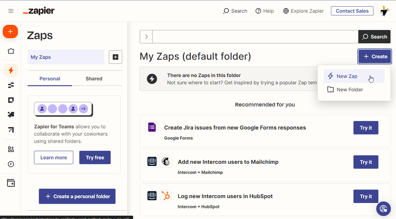Try the Jira Google Forms template
The width and height of the screenshot is (396, 219).
pyautogui.click(x=366, y=128)
